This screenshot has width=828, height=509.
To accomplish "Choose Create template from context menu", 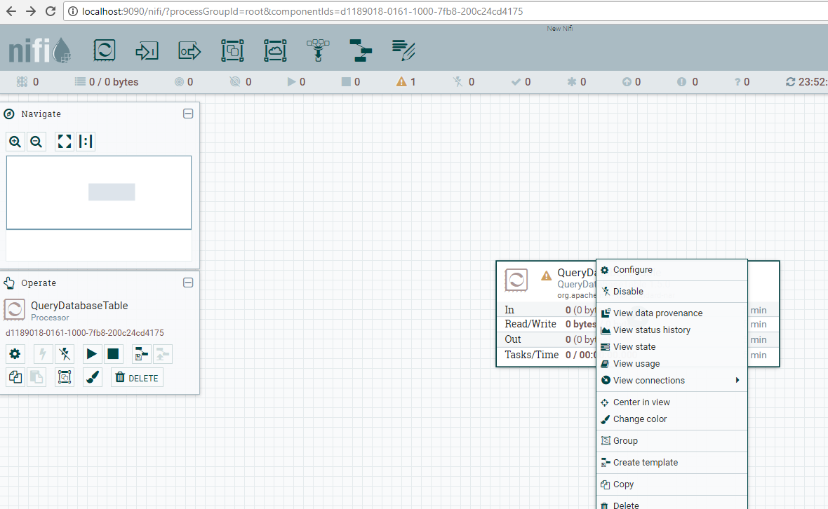I will coord(672,462).
